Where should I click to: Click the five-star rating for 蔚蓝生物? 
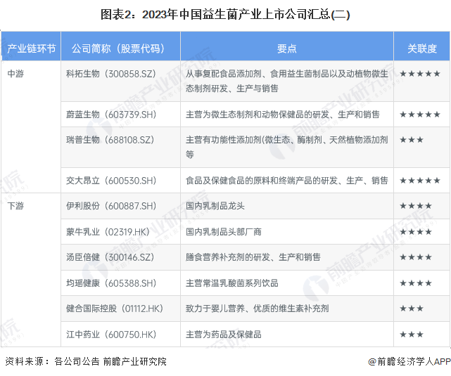[420, 115]
